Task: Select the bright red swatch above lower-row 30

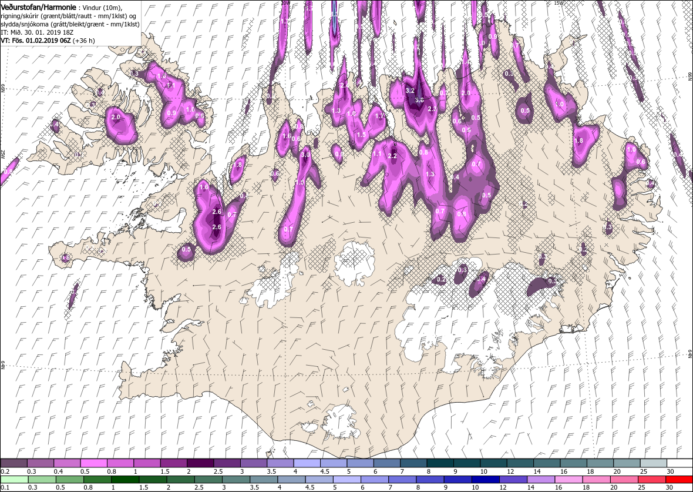Action: click(679, 480)
